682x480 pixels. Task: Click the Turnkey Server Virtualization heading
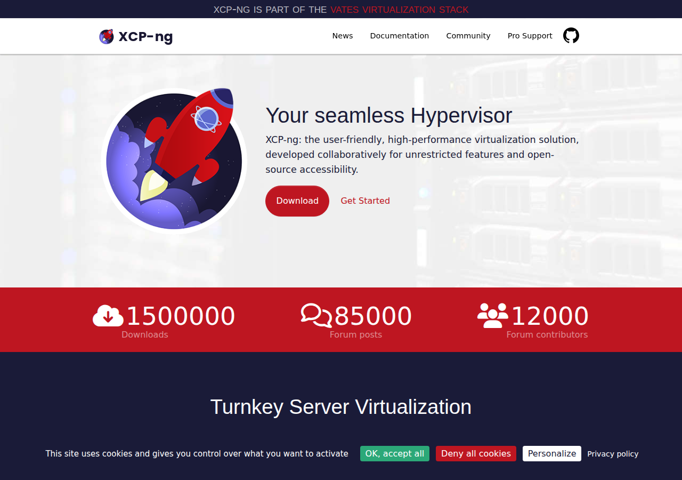[x=341, y=407]
